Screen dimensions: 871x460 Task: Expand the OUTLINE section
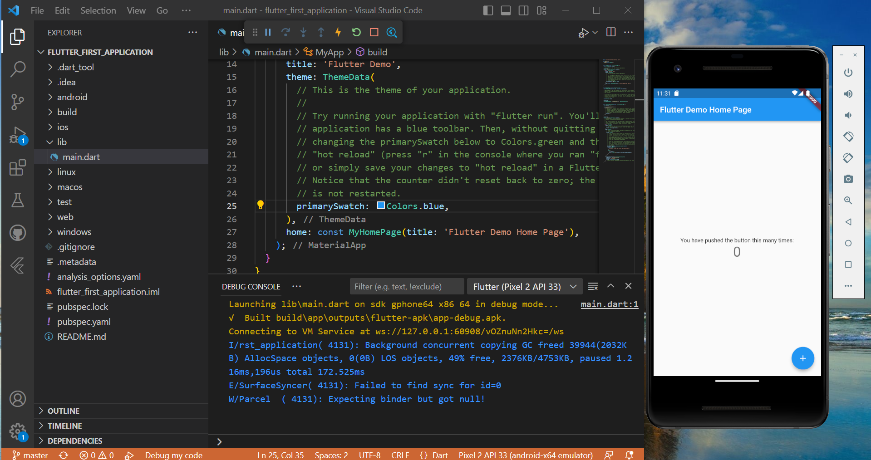[64, 411]
